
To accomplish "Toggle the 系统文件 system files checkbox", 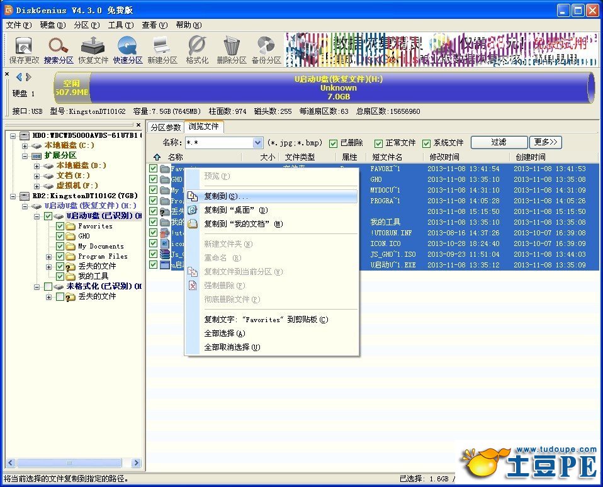I will coord(427,143).
